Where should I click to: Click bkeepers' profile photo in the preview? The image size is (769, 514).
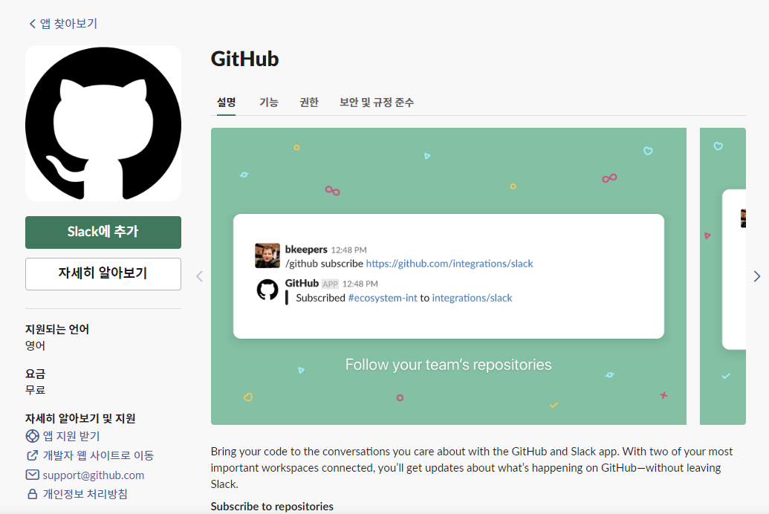coord(267,256)
